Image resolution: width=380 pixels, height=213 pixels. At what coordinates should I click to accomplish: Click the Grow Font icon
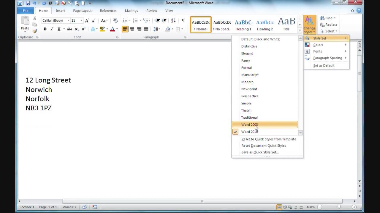pyautogui.click(x=87, y=20)
